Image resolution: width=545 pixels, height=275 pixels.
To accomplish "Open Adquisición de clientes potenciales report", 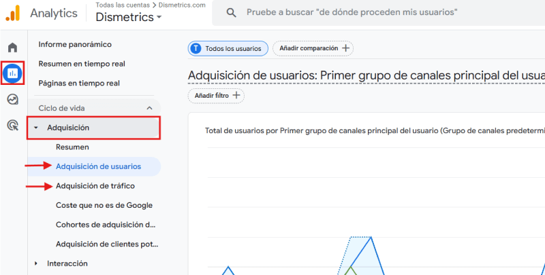I will click(107, 244).
